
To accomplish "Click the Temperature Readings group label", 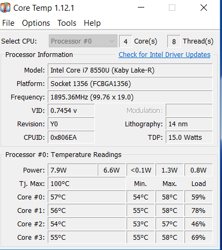I will (x=63, y=155).
